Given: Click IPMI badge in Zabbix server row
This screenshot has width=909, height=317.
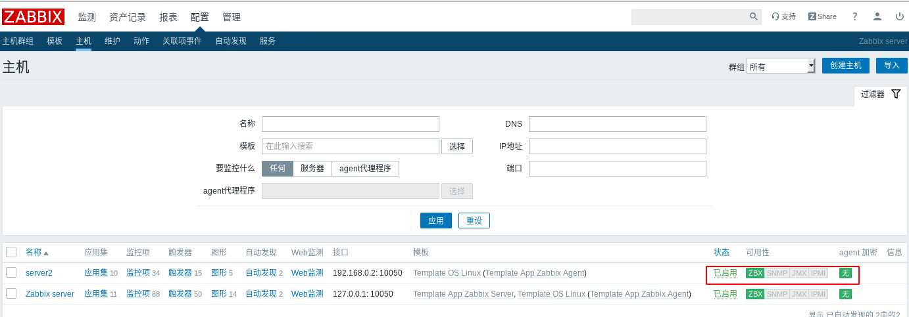Looking at the screenshot, I should pos(818,294).
